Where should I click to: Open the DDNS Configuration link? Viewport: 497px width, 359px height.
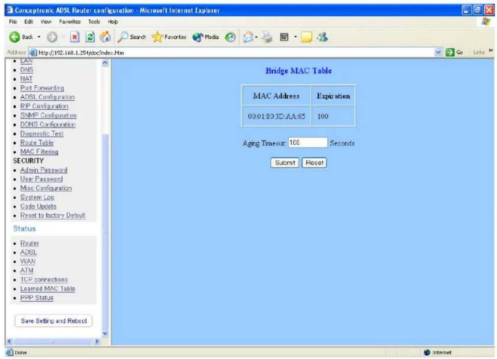point(48,125)
